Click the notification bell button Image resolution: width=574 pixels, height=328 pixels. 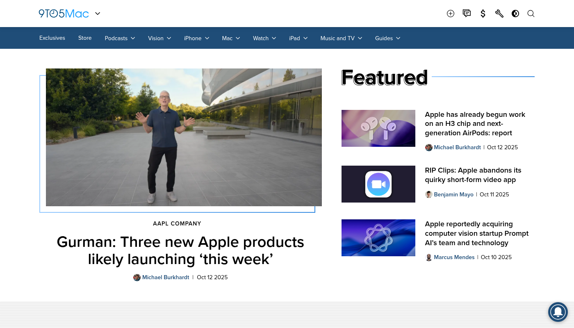click(558, 312)
